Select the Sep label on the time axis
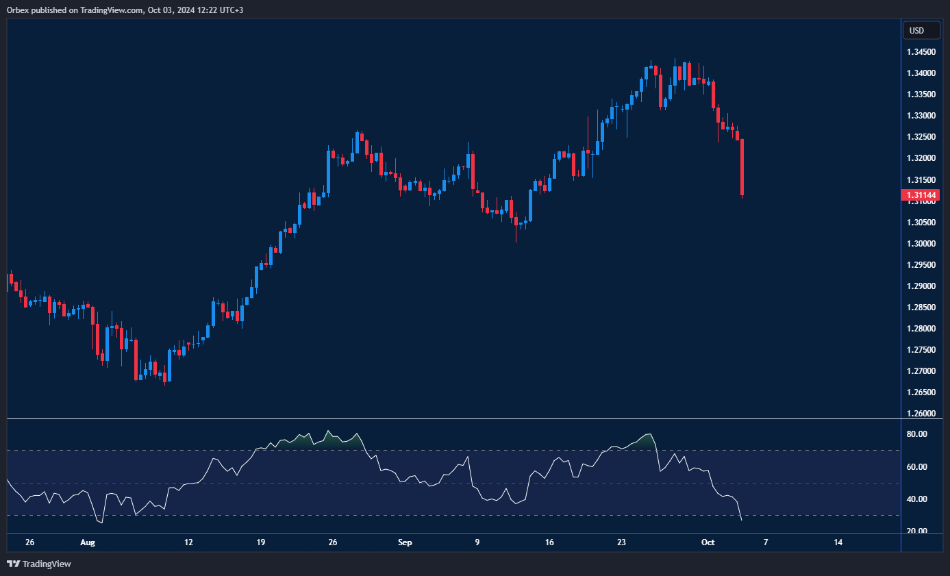 [405, 542]
